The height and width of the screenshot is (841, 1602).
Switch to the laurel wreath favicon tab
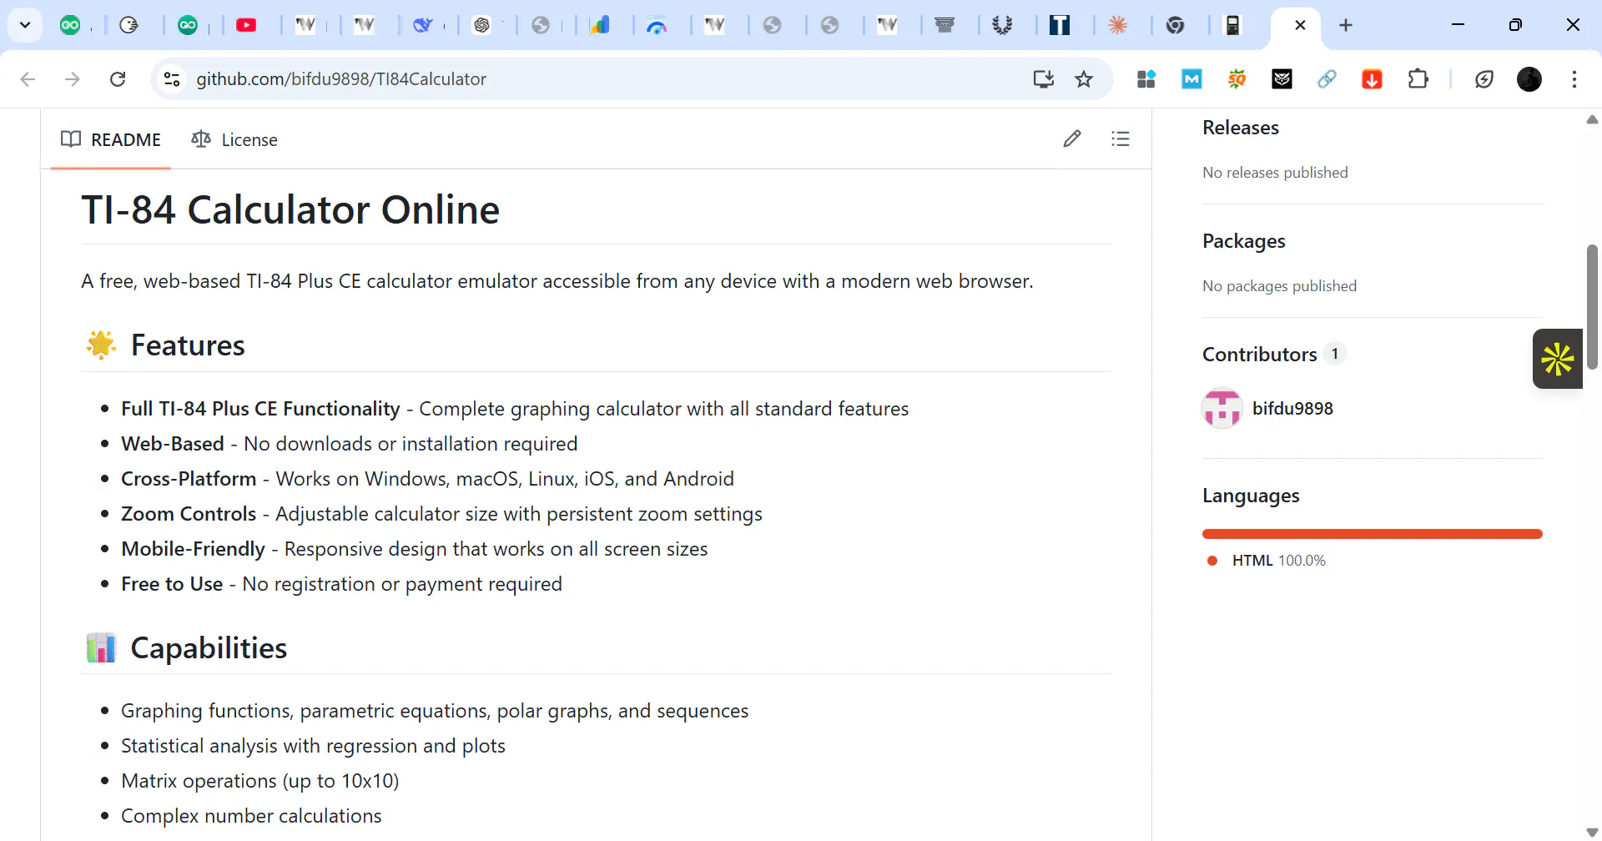[x=1002, y=25]
